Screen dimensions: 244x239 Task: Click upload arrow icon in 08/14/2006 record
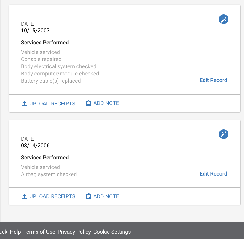click(x=25, y=196)
